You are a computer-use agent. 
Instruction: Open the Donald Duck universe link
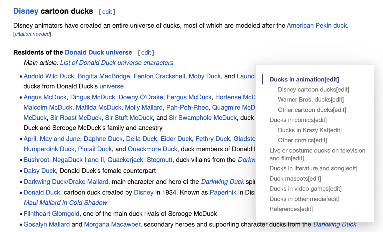tap(98, 52)
